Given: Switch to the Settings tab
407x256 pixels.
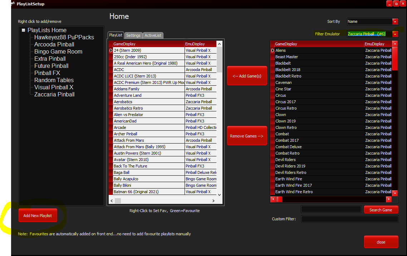Looking at the screenshot, I should click(133, 35).
